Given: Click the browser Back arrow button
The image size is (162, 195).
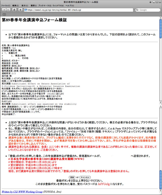Looking at the screenshot, I should [x=4, y=10].
